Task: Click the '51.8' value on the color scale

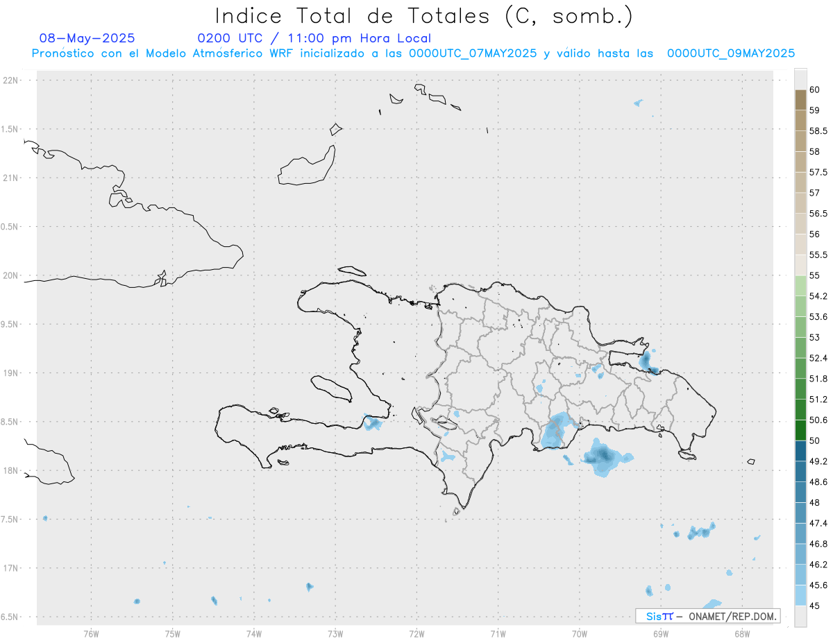Action: (818, 379)
